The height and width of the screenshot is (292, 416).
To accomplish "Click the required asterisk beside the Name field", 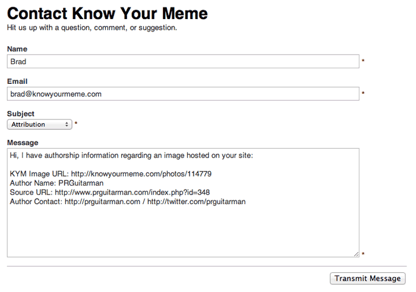I will [363, 61].
